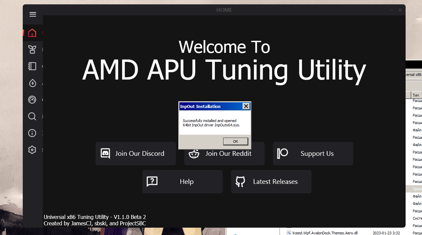Click the Help button label
422x235 pixels.
tap(187, 182)
